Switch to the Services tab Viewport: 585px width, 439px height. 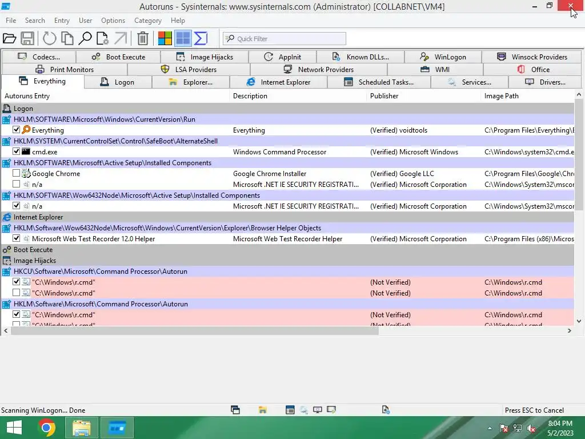[470, 82]
